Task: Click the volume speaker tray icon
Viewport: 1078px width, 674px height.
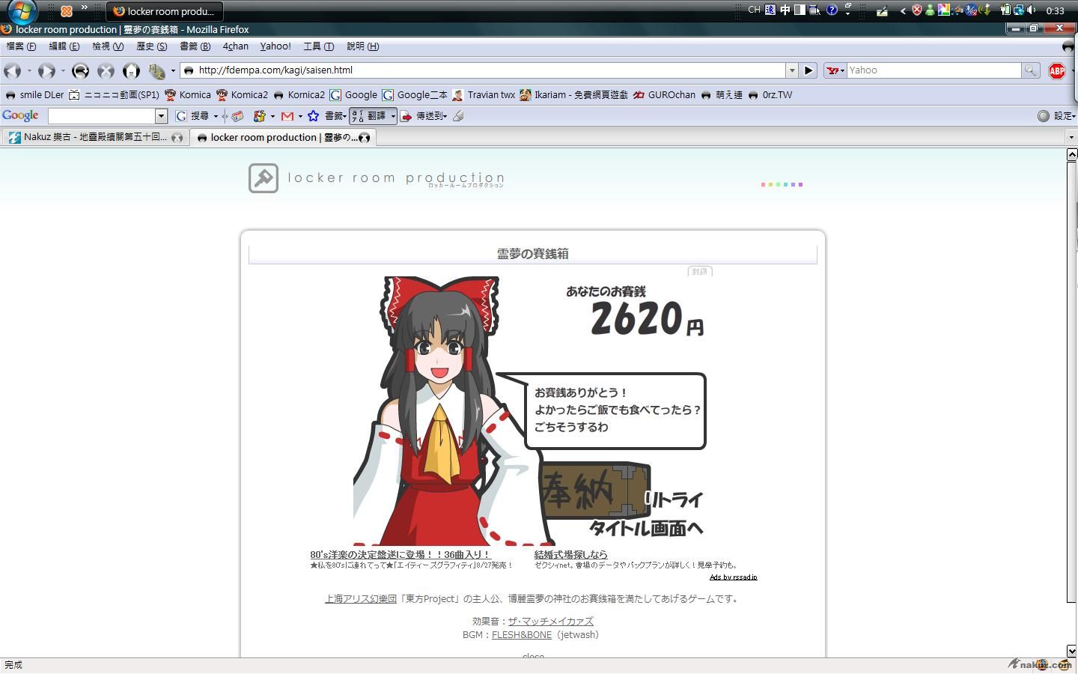Action: (x=1032, y=10)
